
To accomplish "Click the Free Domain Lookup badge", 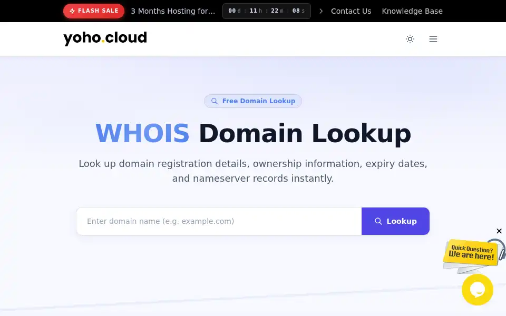I will tap(253, 101).
